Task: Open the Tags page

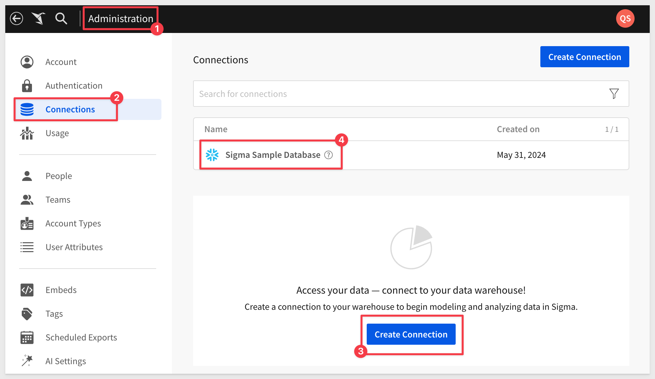Action: tap(54, 314)
